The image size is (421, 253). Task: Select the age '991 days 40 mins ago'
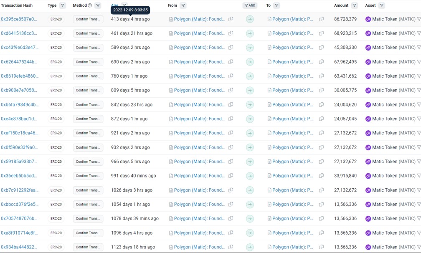[134, 176]
